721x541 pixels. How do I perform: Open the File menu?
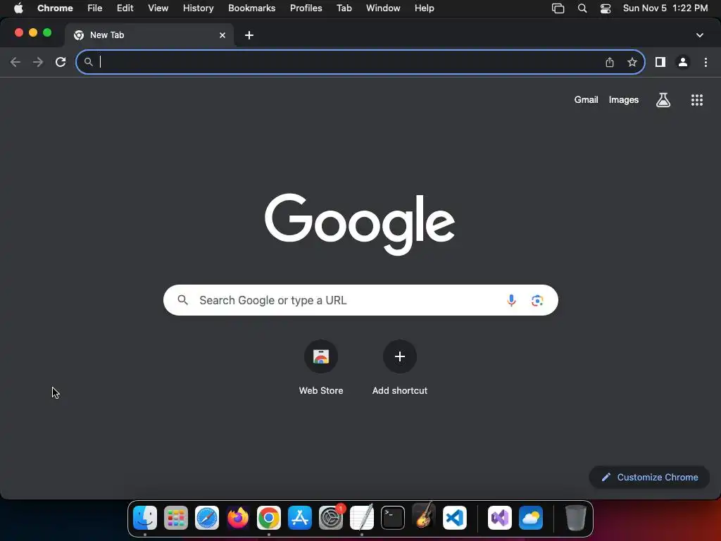click(95, 8)
